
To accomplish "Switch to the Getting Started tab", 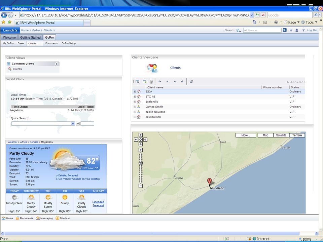I will point(30,37).
